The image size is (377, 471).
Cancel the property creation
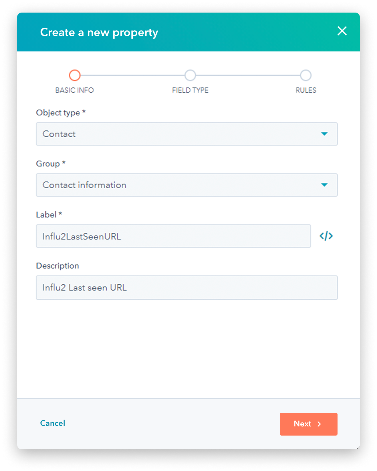53,423
